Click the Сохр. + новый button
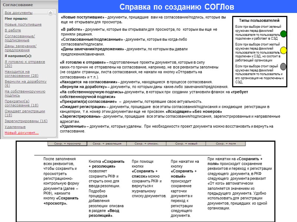This screenshot has height=222, width=297. (186, 144)
